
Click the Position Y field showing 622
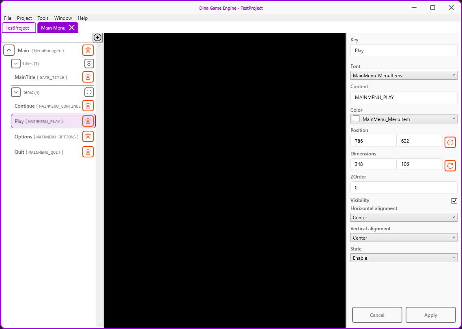[x=419, y=141]
